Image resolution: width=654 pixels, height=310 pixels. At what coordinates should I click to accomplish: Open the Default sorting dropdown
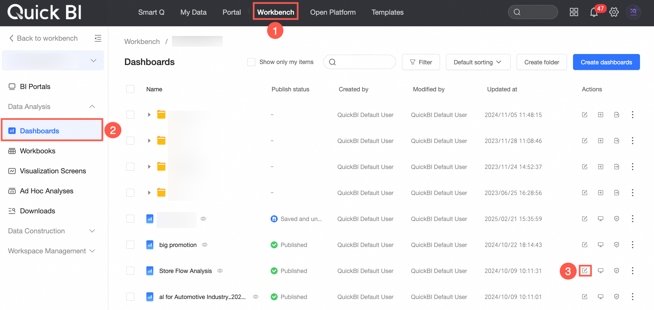(478, 62)
